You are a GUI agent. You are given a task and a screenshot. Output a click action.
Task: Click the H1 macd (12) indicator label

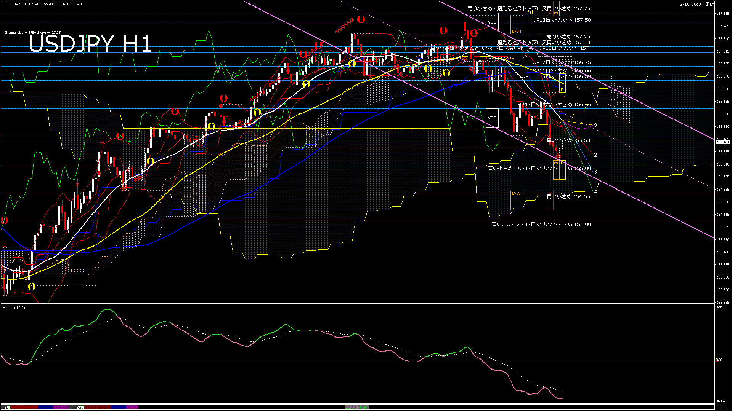[14, 307]
